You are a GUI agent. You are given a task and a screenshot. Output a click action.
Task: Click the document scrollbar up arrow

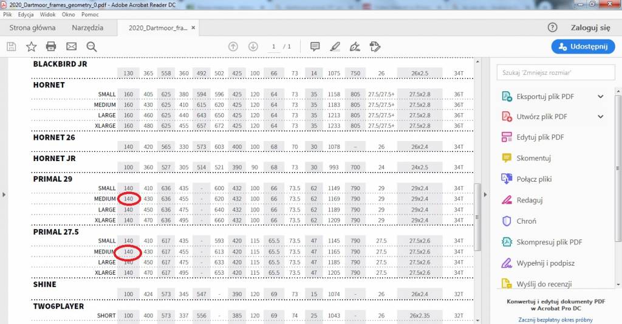477,61
